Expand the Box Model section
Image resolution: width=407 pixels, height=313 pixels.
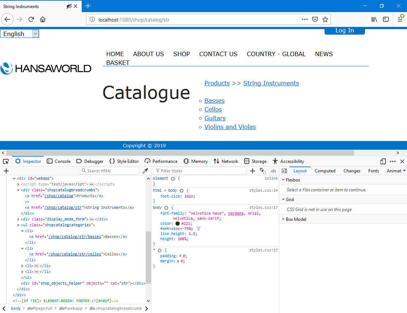coord(284,219)
